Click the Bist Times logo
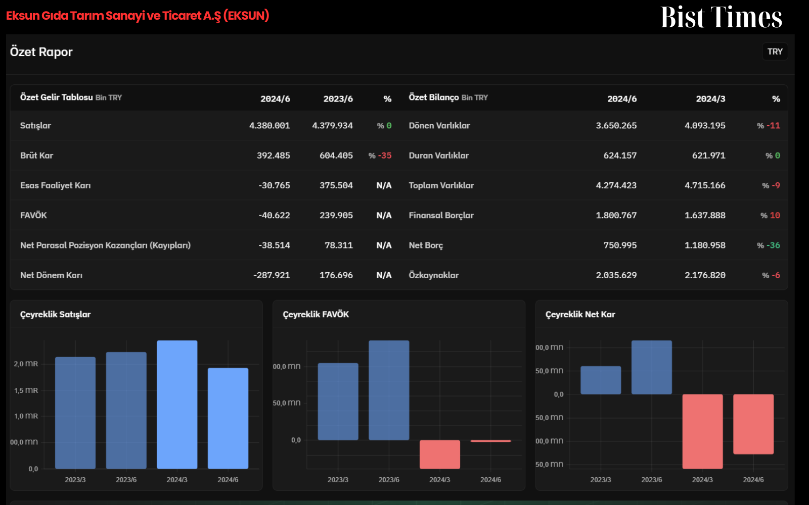Image resolution: width=809 pixels, height=505 pixels. (721, 17)
